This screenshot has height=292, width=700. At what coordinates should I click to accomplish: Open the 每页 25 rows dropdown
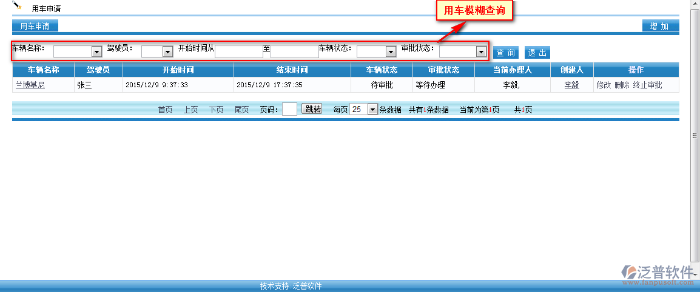364,110
